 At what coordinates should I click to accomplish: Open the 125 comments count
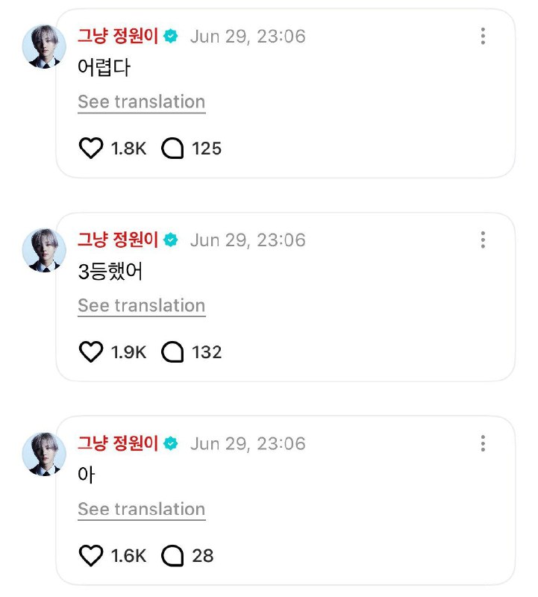point(207,149)
